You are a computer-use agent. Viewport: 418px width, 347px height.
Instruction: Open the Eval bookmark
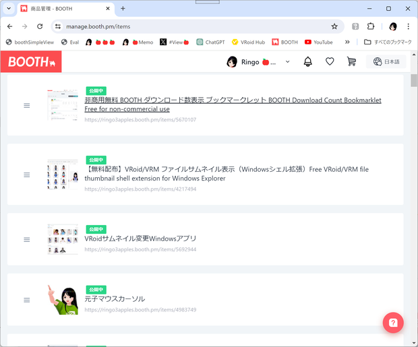tap(70, 42)
